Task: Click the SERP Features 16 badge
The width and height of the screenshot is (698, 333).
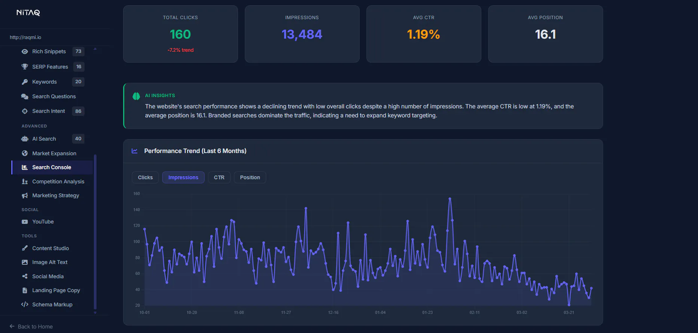Action: pyautogui.click(x=79, y=67)
